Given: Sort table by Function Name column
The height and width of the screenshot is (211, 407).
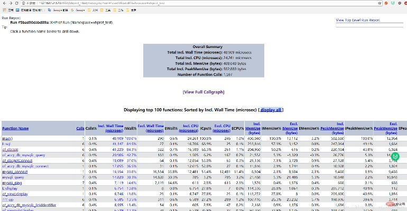Looking at the screenshot, I should point(15,128).
